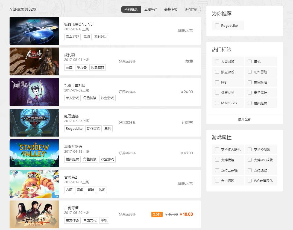The width and height of the screenshot is (293, 230).
Task: Enable the RogueLike checkbox under 为你推荐
Action: click(x=217, y=25)
